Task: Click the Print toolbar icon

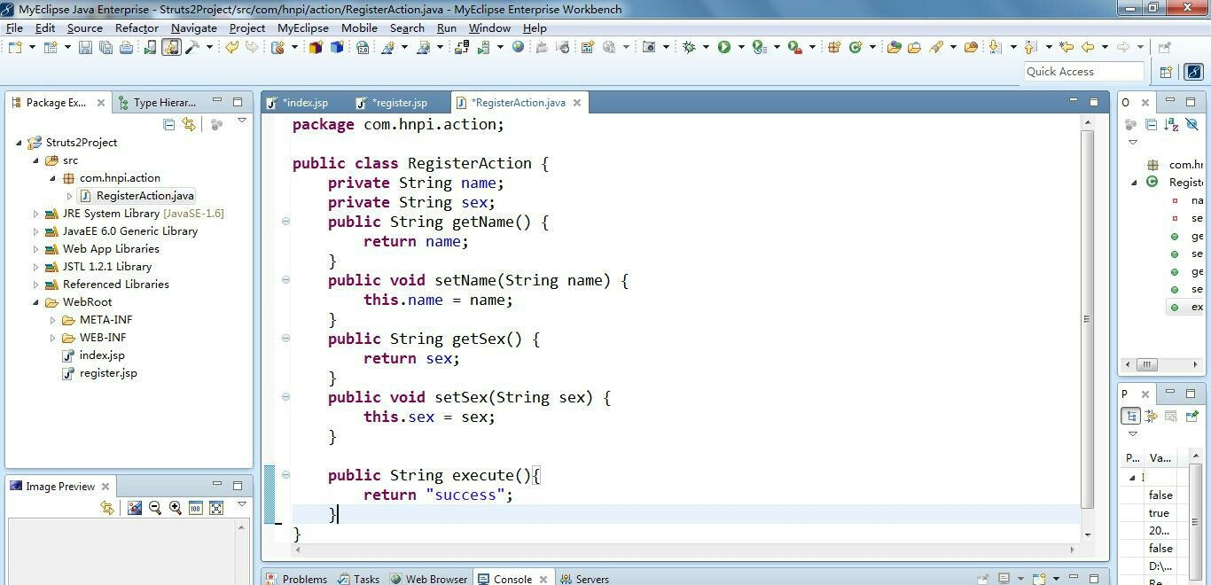Action: click(126, 47)
